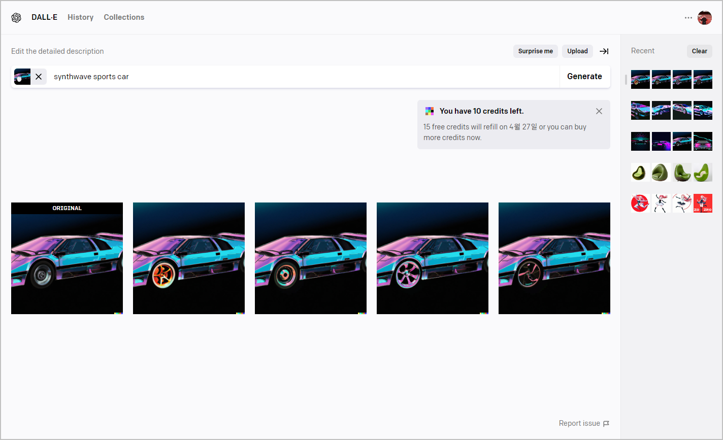The height and width of the screenshot is (440, 723).
Task: Open the variation with teal-orange ring wheel
Action: 311,258
